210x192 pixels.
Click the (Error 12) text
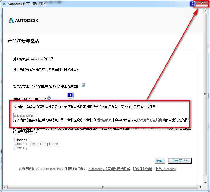[20, 148]
